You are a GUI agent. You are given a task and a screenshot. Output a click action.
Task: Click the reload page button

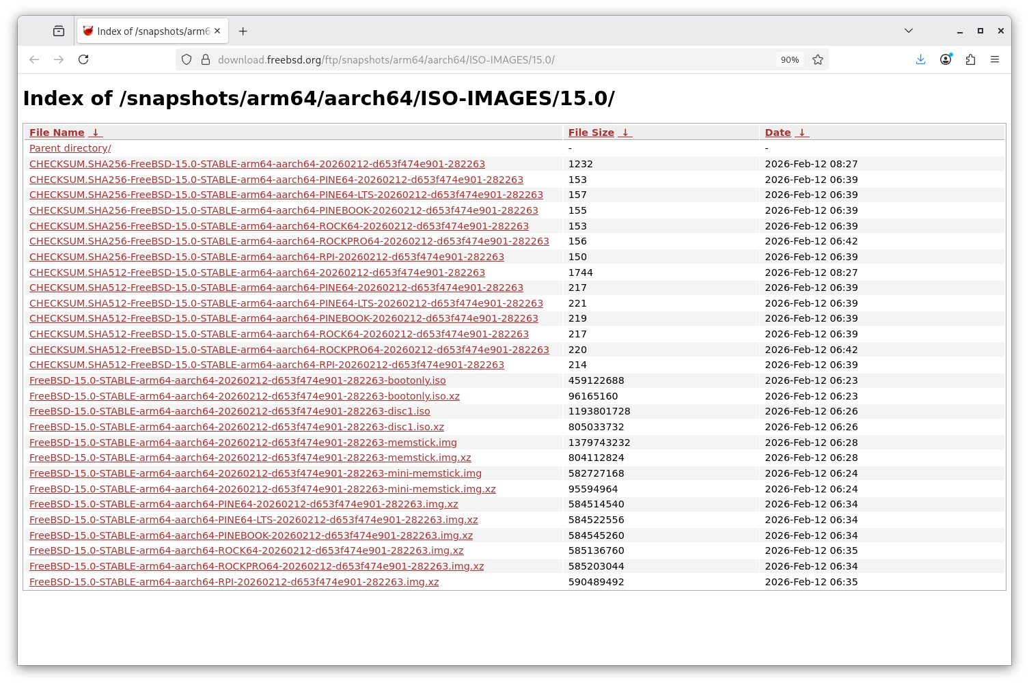click(83, 59)
